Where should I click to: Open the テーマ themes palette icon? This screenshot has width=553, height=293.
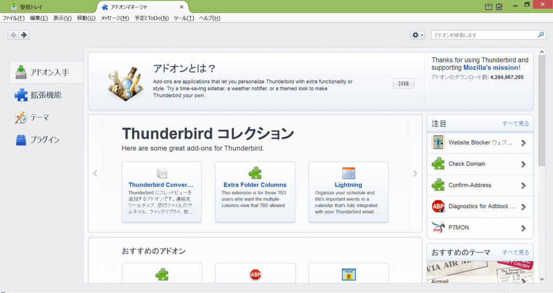point(21,117)
